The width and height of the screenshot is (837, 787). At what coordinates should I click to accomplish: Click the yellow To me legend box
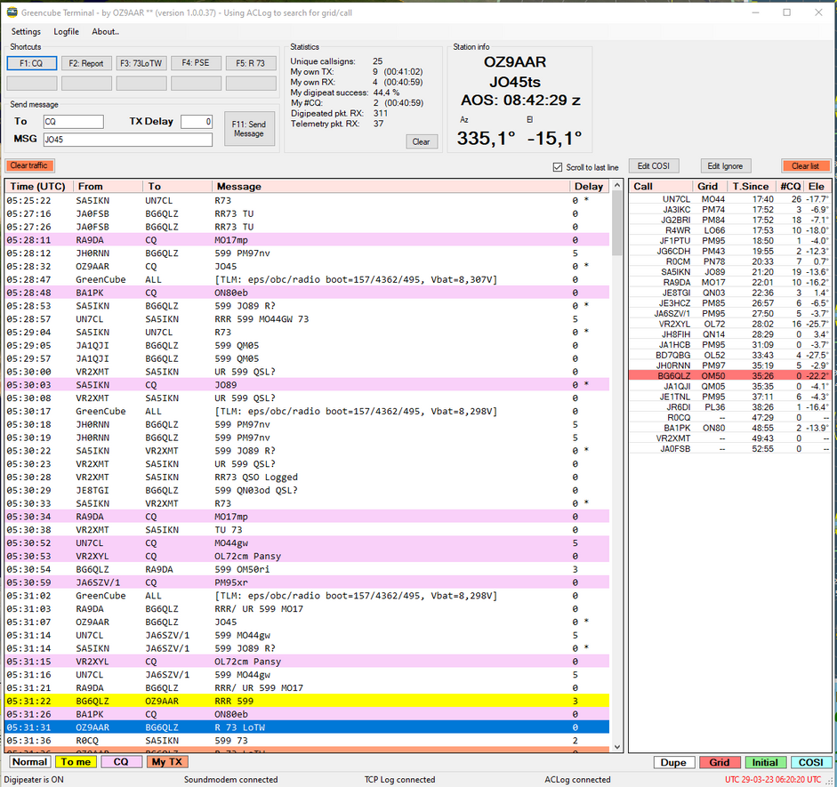click(x=76, y=762)
